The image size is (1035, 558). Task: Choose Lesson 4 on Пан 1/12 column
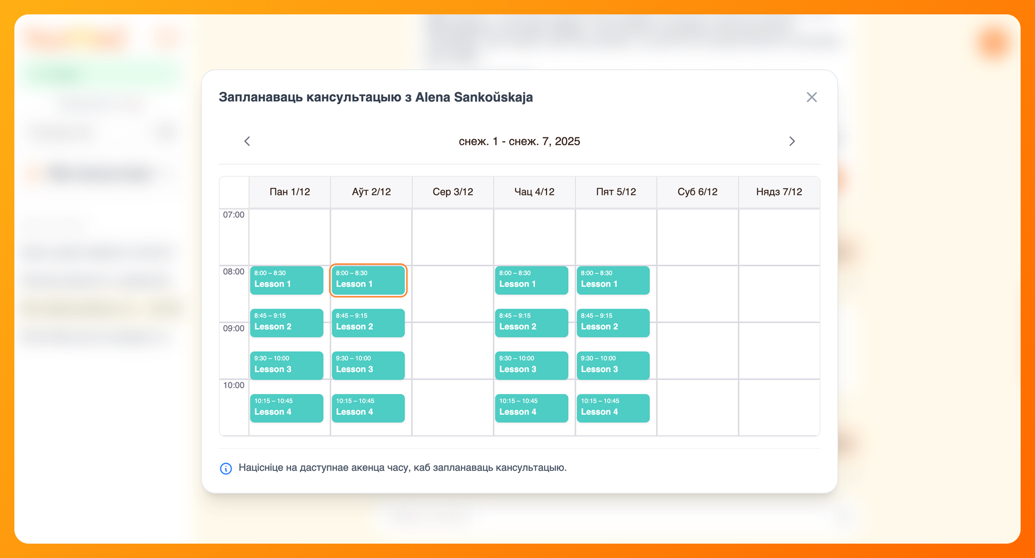286,408
